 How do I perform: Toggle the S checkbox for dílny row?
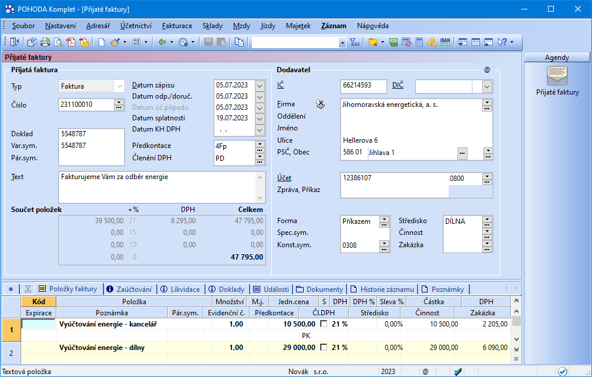click(x=324, y=347)
